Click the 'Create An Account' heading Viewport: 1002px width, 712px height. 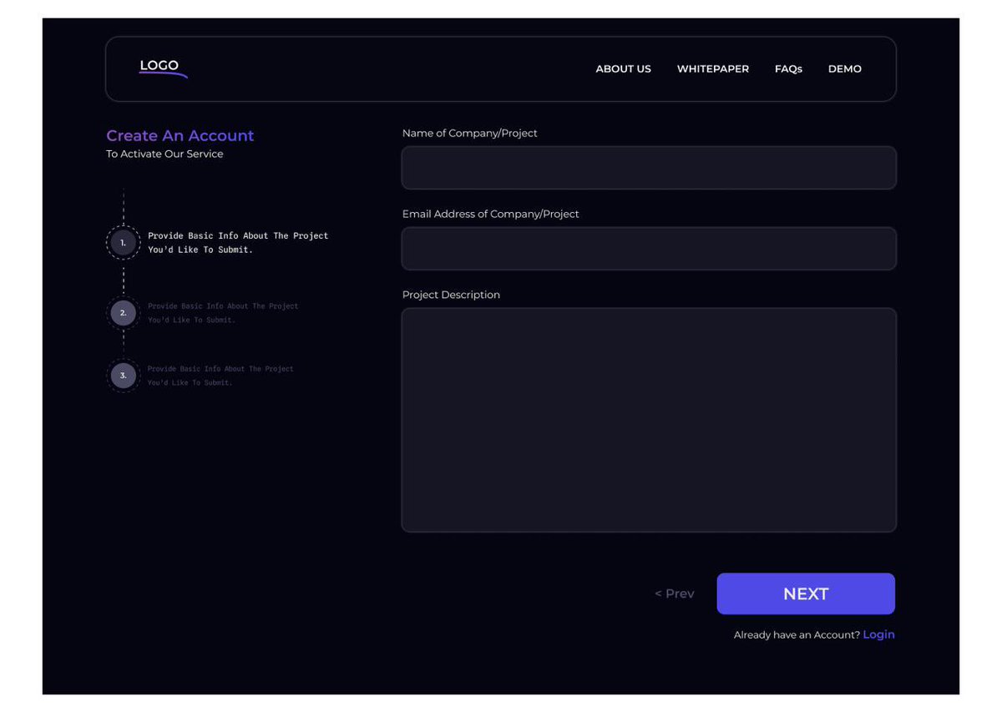tap(180, 135)
